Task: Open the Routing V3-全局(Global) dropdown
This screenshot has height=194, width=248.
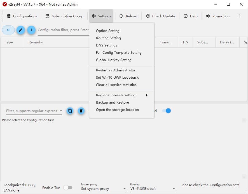Action: click(153, 189)
